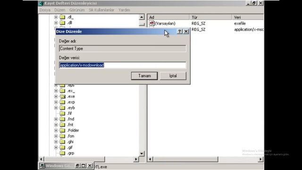
Task: Click tree pane scroll down arrow
Action: (142, 153)
